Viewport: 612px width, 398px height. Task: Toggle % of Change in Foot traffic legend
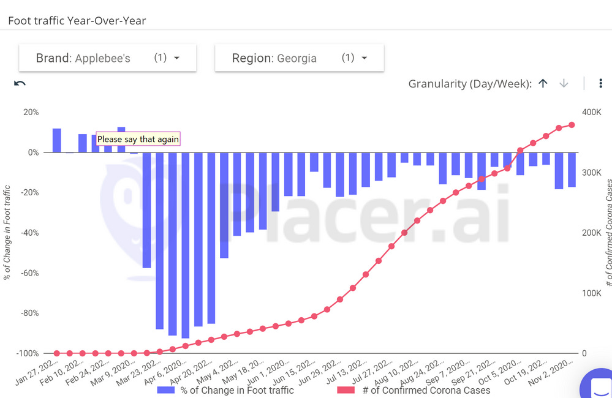(x=225, y=390)
